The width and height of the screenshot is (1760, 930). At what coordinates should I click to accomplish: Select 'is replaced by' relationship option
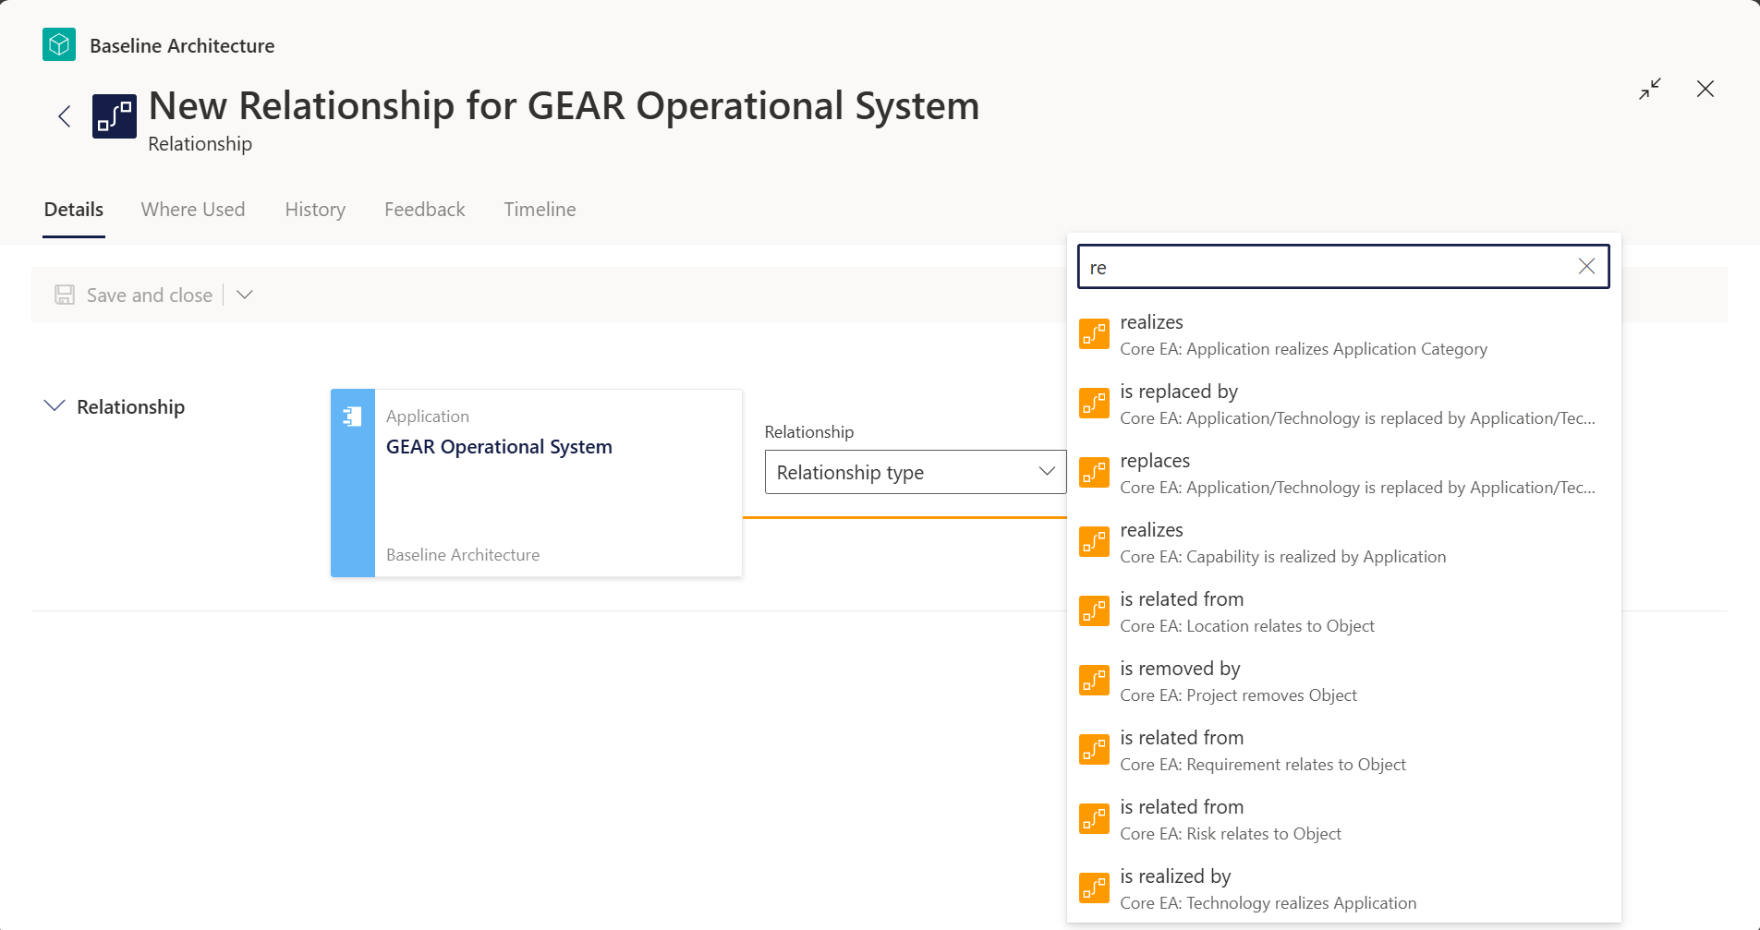(x=1343, y=404)
